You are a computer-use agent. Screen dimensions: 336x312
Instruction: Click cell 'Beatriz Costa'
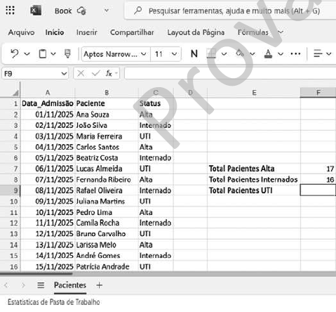(x=107, y=158)
